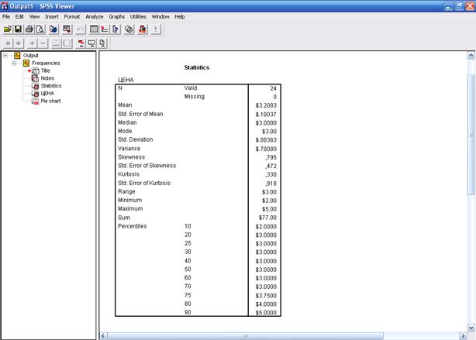Click the Open file toolbar icon

pyautogui.click(x=8, y=29)
